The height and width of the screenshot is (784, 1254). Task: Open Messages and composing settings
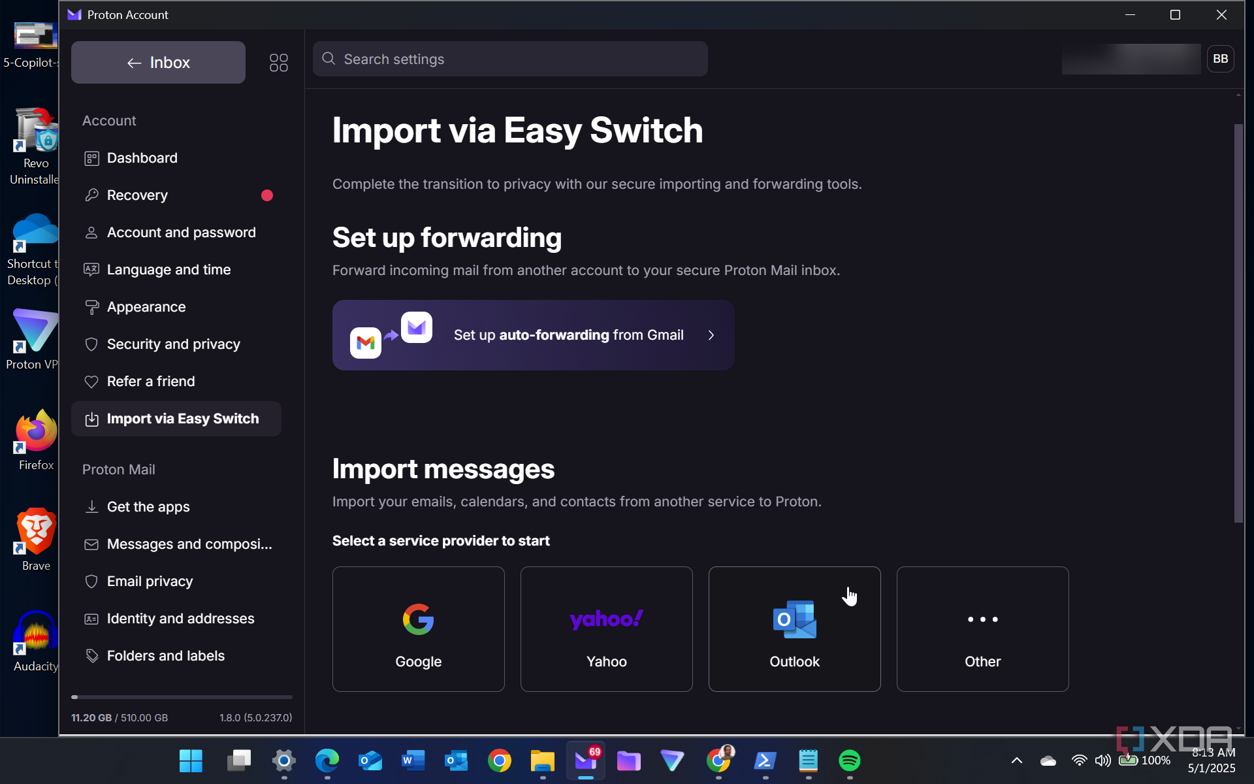(176, 544)
